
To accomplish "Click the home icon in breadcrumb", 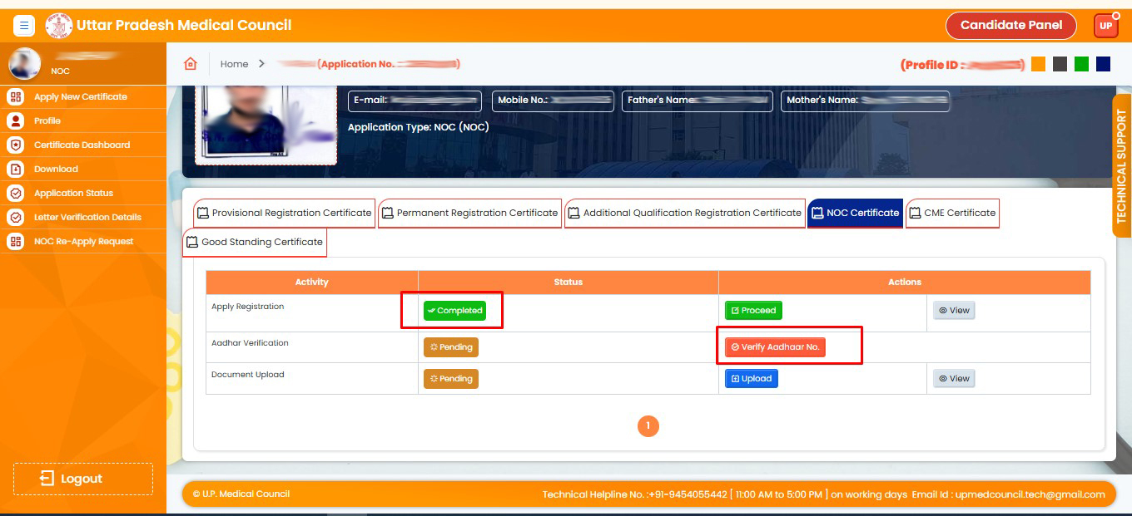I will [191, 64].
